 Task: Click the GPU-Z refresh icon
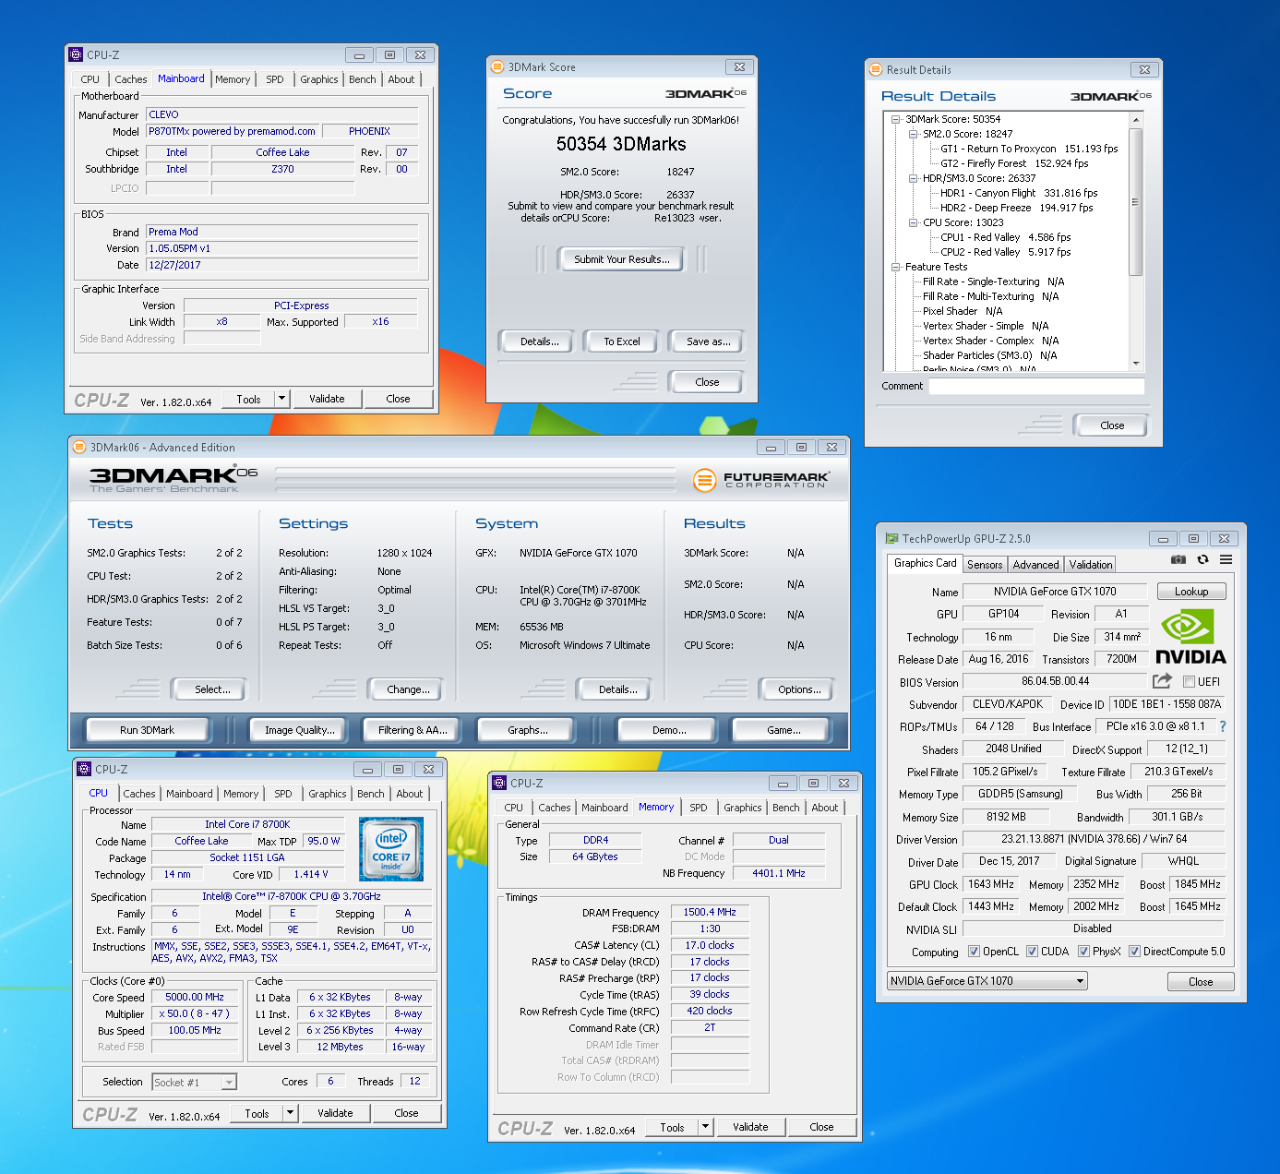1202,559
